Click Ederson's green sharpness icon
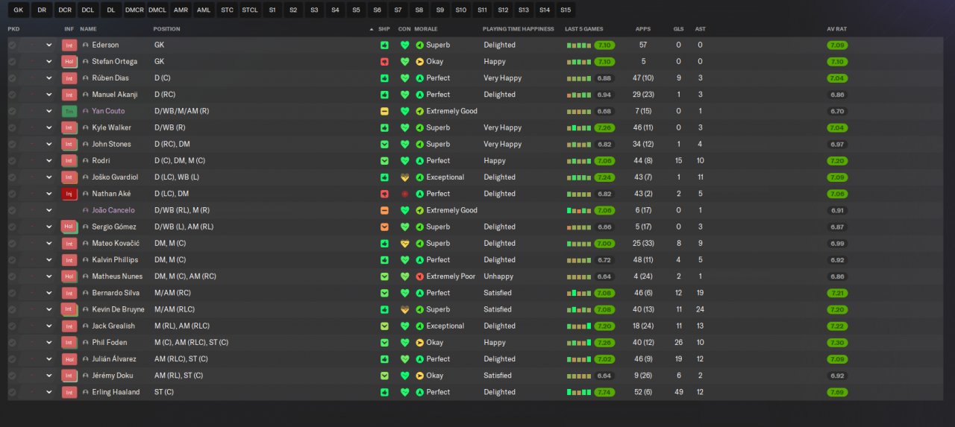 pos(384,45)
